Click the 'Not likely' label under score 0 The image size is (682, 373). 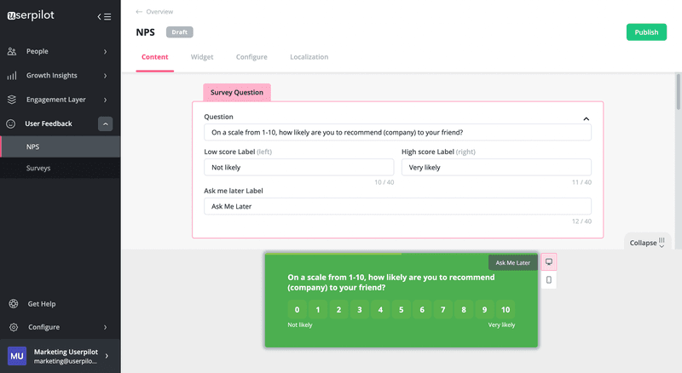(x=300, y=324)
